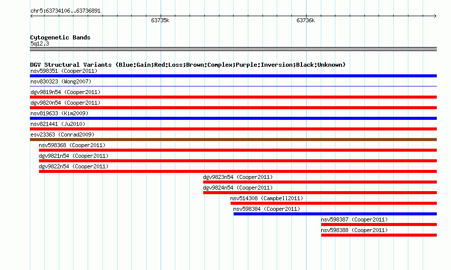Screen dimensions: 451x270
Task: Select the blue nsv819633 gain bar
Action: pos(233,118)
